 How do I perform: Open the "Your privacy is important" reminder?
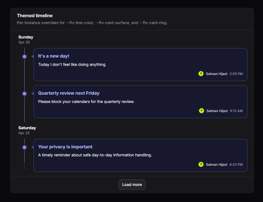pos(65,147)
